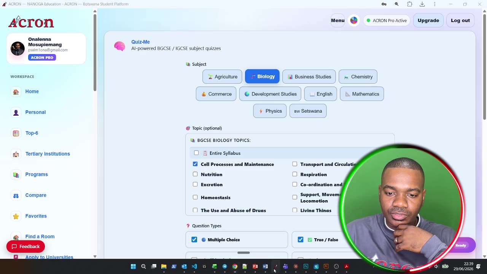Screen dimensions: 487x274
Task: Uncheck the Multiple Choice question type
Action: [x=194, y=239]
